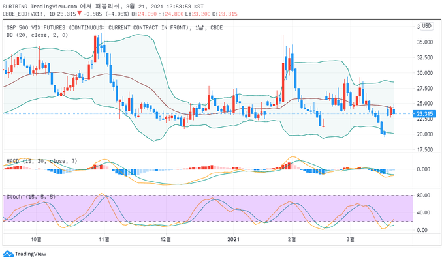Viewport: 444px width, 262px height.
Task: Click the 12월 time axis label
Action: pyautogui.click(x=166, y=239)
